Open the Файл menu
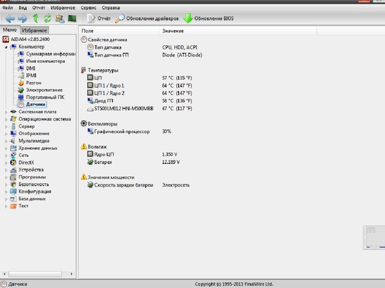Image resolution: width=385 pixels, height=288 pixels. click(x=7, y=8)
